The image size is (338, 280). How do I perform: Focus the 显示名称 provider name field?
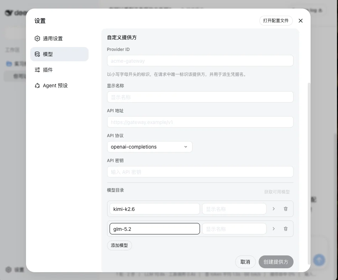point(200,97)
